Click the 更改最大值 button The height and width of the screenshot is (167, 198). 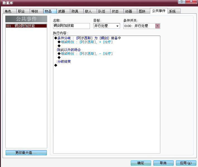[26, 153]
